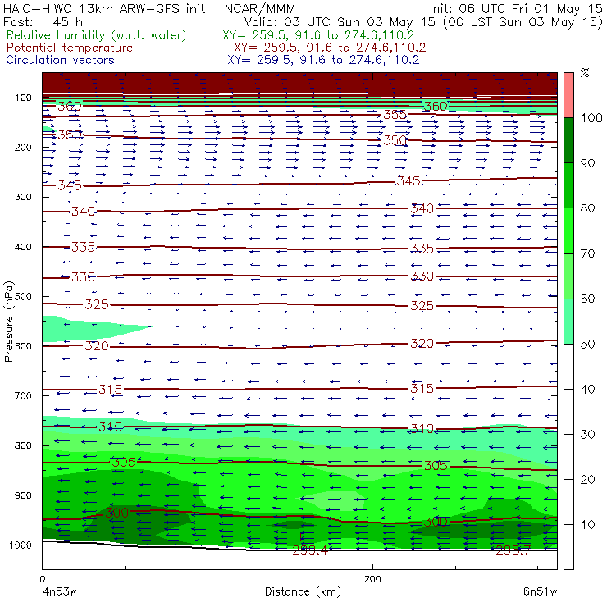607x607 pixels.
Task: Click the 400 tick on the pressure axis
Action: pyautogui.click(x=23, y=247)
